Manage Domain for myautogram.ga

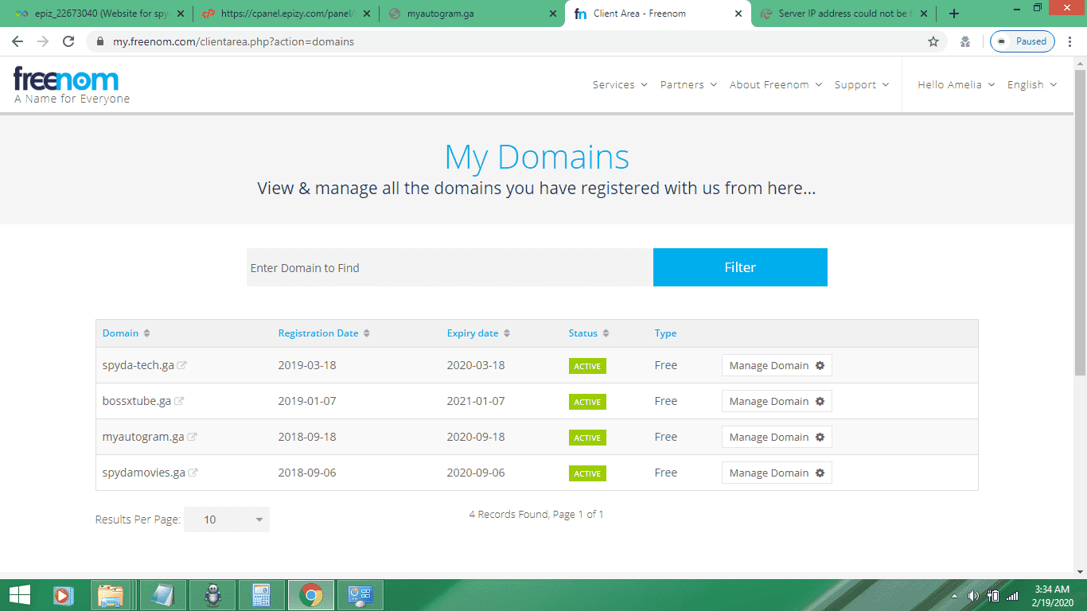click(x=777, y=437)
